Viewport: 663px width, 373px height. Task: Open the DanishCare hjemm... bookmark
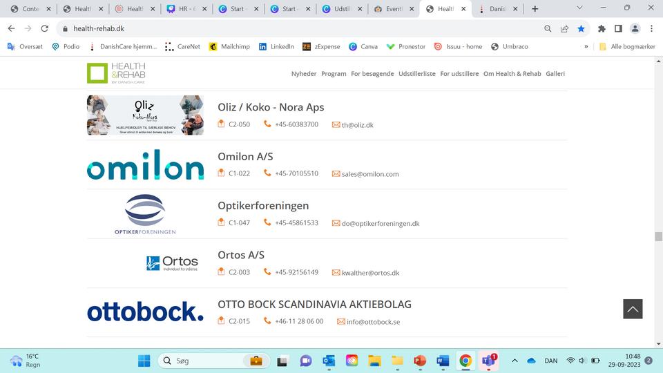point(123,46)
